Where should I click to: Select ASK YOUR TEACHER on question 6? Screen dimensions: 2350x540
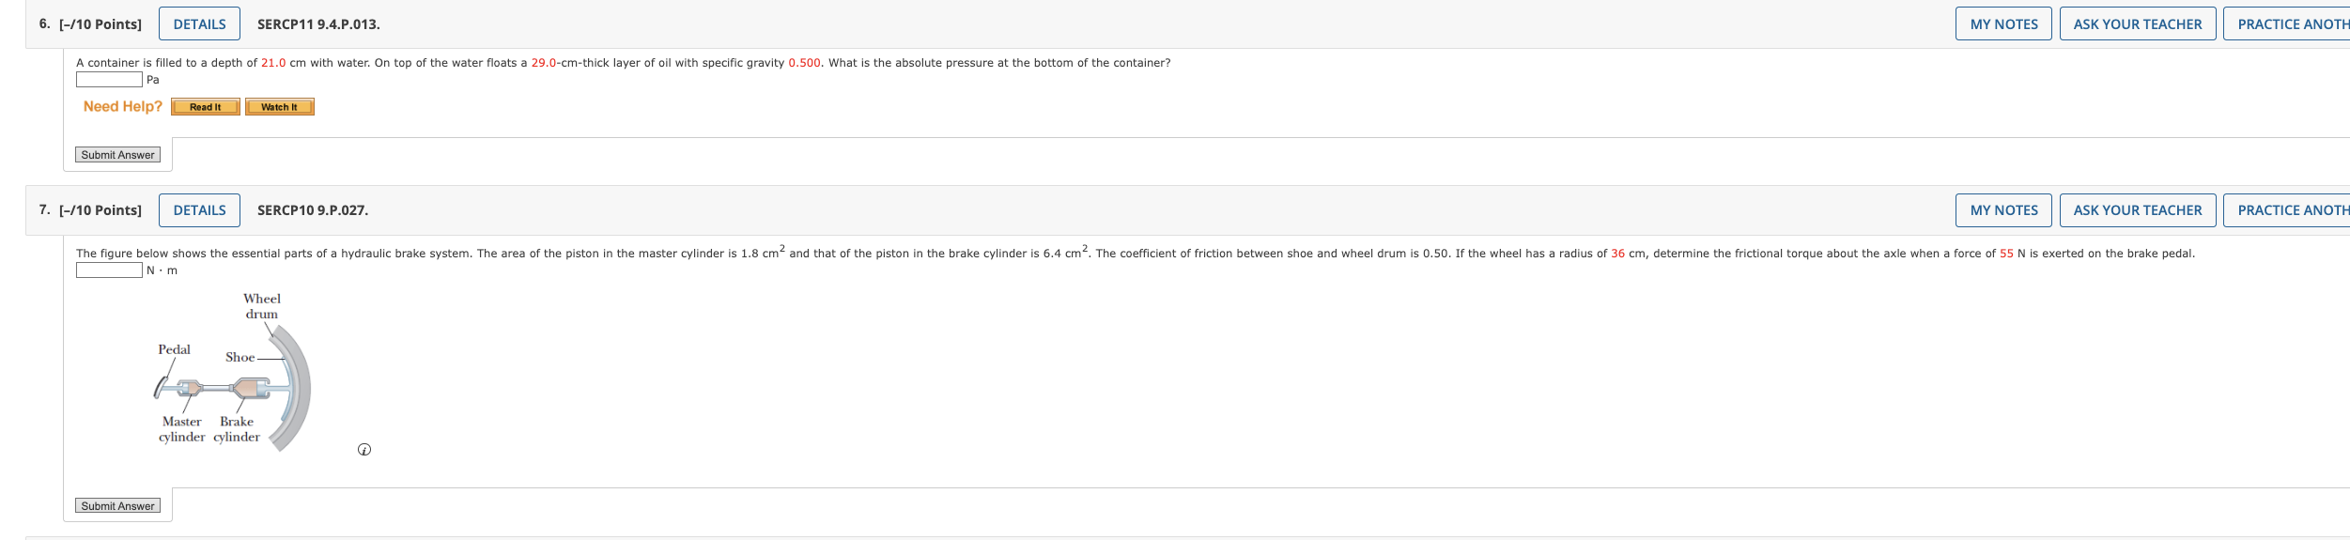(x=2138, y=24)
